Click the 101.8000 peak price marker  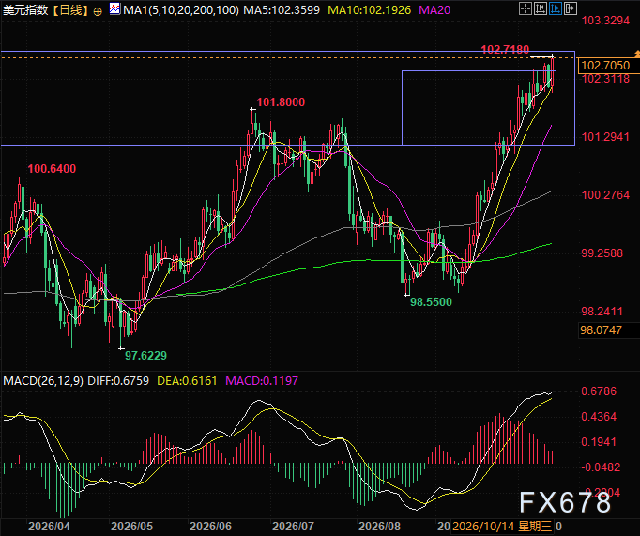click(x=281, y=101)
